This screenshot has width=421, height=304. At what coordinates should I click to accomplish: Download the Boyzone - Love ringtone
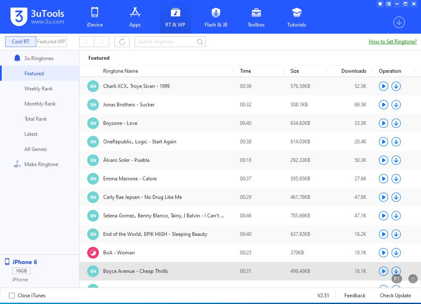pyautogui.click(x=396, y=123)
